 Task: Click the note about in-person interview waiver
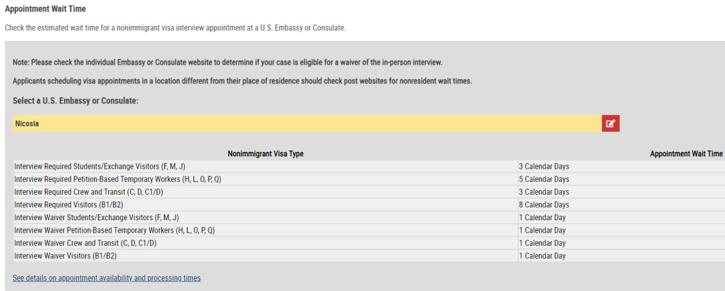pos(227,62)
